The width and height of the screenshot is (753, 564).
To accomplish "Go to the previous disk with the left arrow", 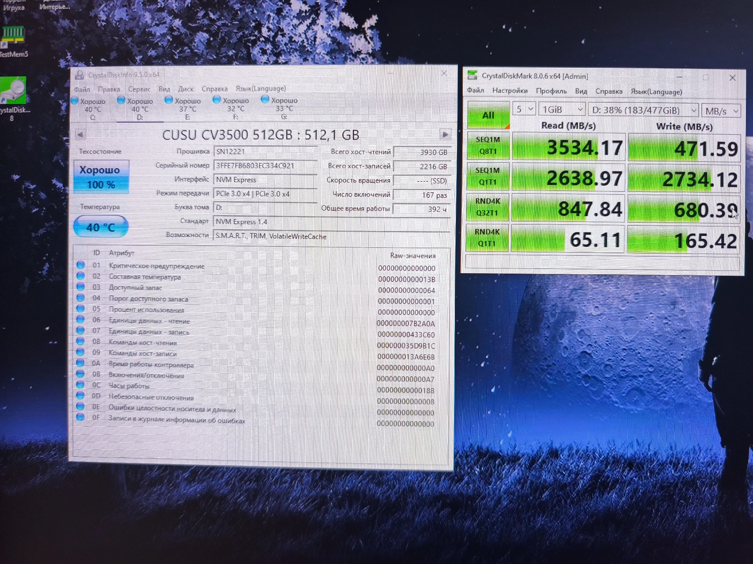I will tap(80, 135).
